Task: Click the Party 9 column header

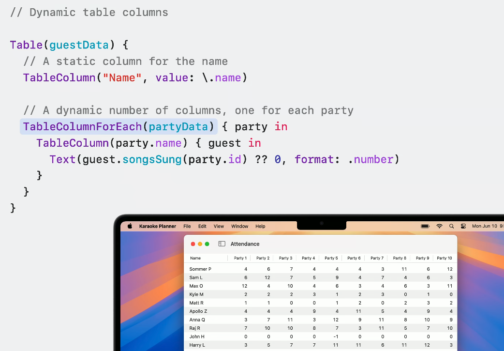Action: click(422, 258)
